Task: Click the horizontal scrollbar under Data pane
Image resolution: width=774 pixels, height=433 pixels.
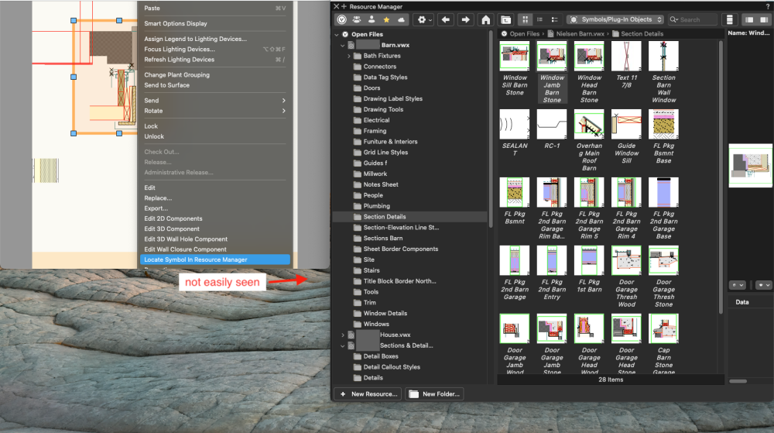Action: tap(738, 381)
